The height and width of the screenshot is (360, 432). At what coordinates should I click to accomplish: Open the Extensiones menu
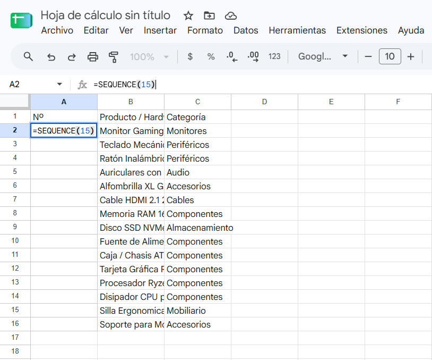[x=362, y=30]
